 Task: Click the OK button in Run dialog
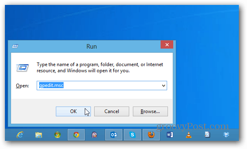[73, 111]
